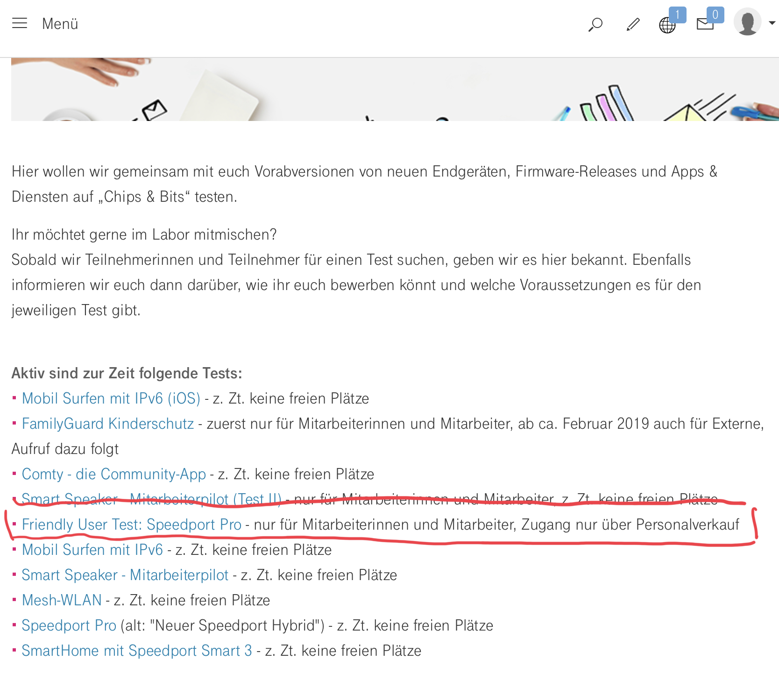Click the heading 'Aktiv sind zur Zeit folgende Tests:'

pos(127,373)
